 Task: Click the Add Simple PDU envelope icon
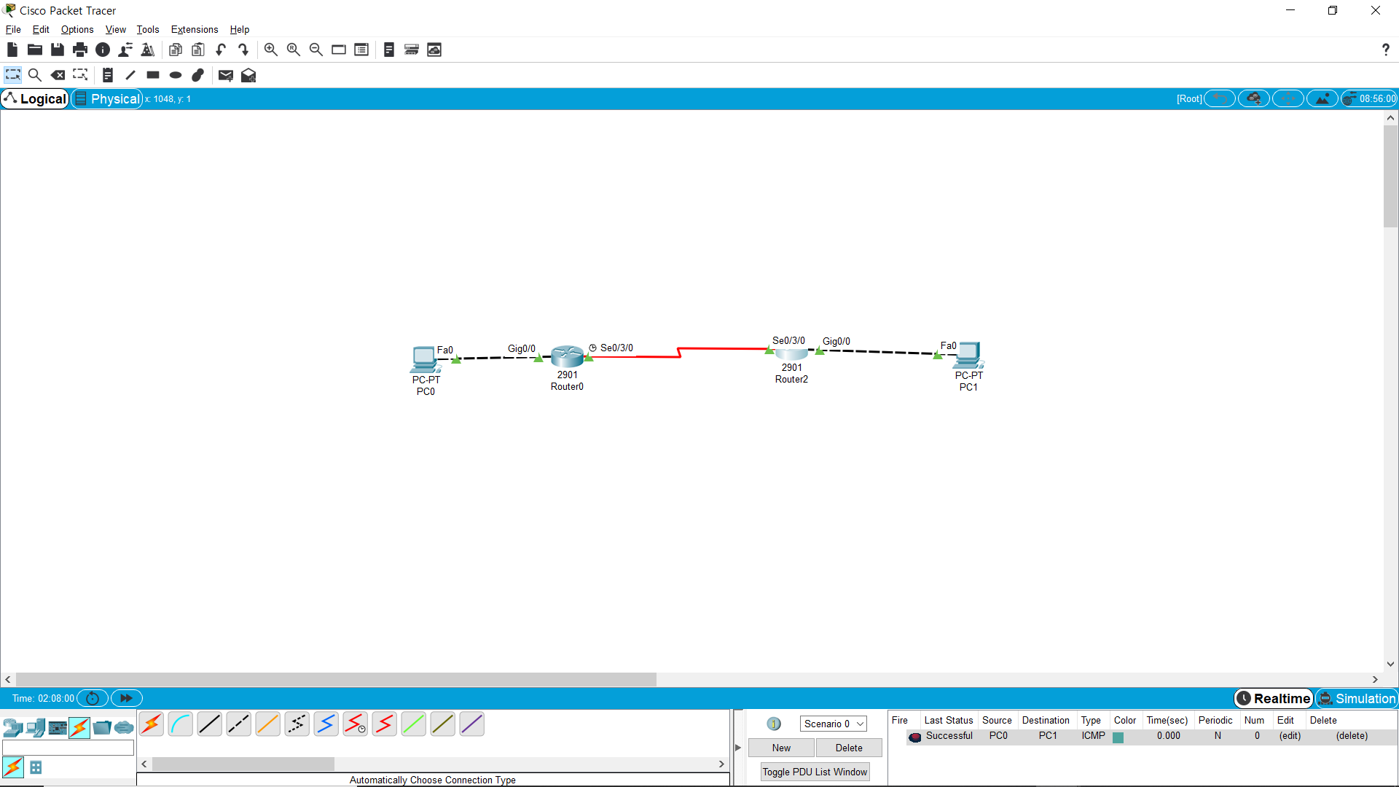pos(225,75)
